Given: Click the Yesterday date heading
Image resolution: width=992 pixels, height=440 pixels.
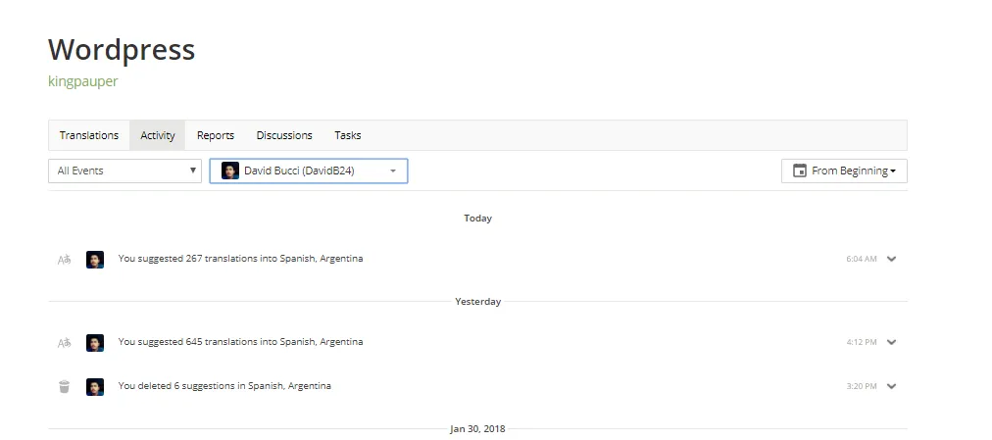Looking at the screenshot, I should click(x=477, y=302).
